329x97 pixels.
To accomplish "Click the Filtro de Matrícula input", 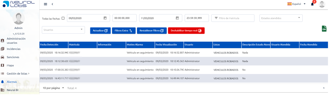I will [233, 18].
